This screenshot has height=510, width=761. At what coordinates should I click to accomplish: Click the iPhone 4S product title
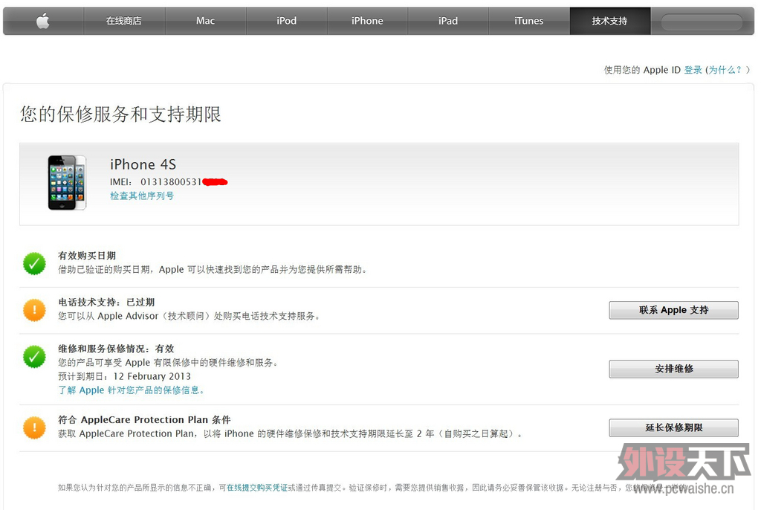point(143,164)
